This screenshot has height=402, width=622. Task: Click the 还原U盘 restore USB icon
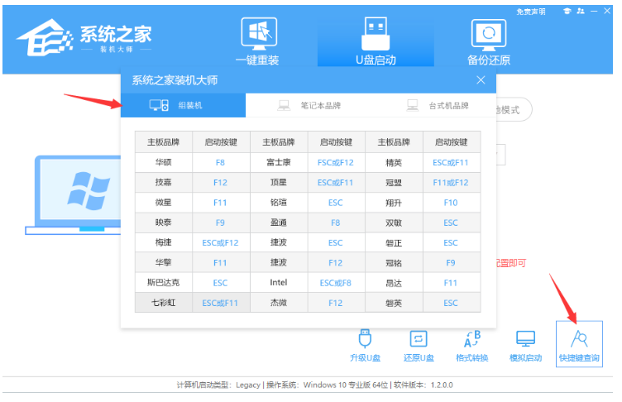pos(419,346)
